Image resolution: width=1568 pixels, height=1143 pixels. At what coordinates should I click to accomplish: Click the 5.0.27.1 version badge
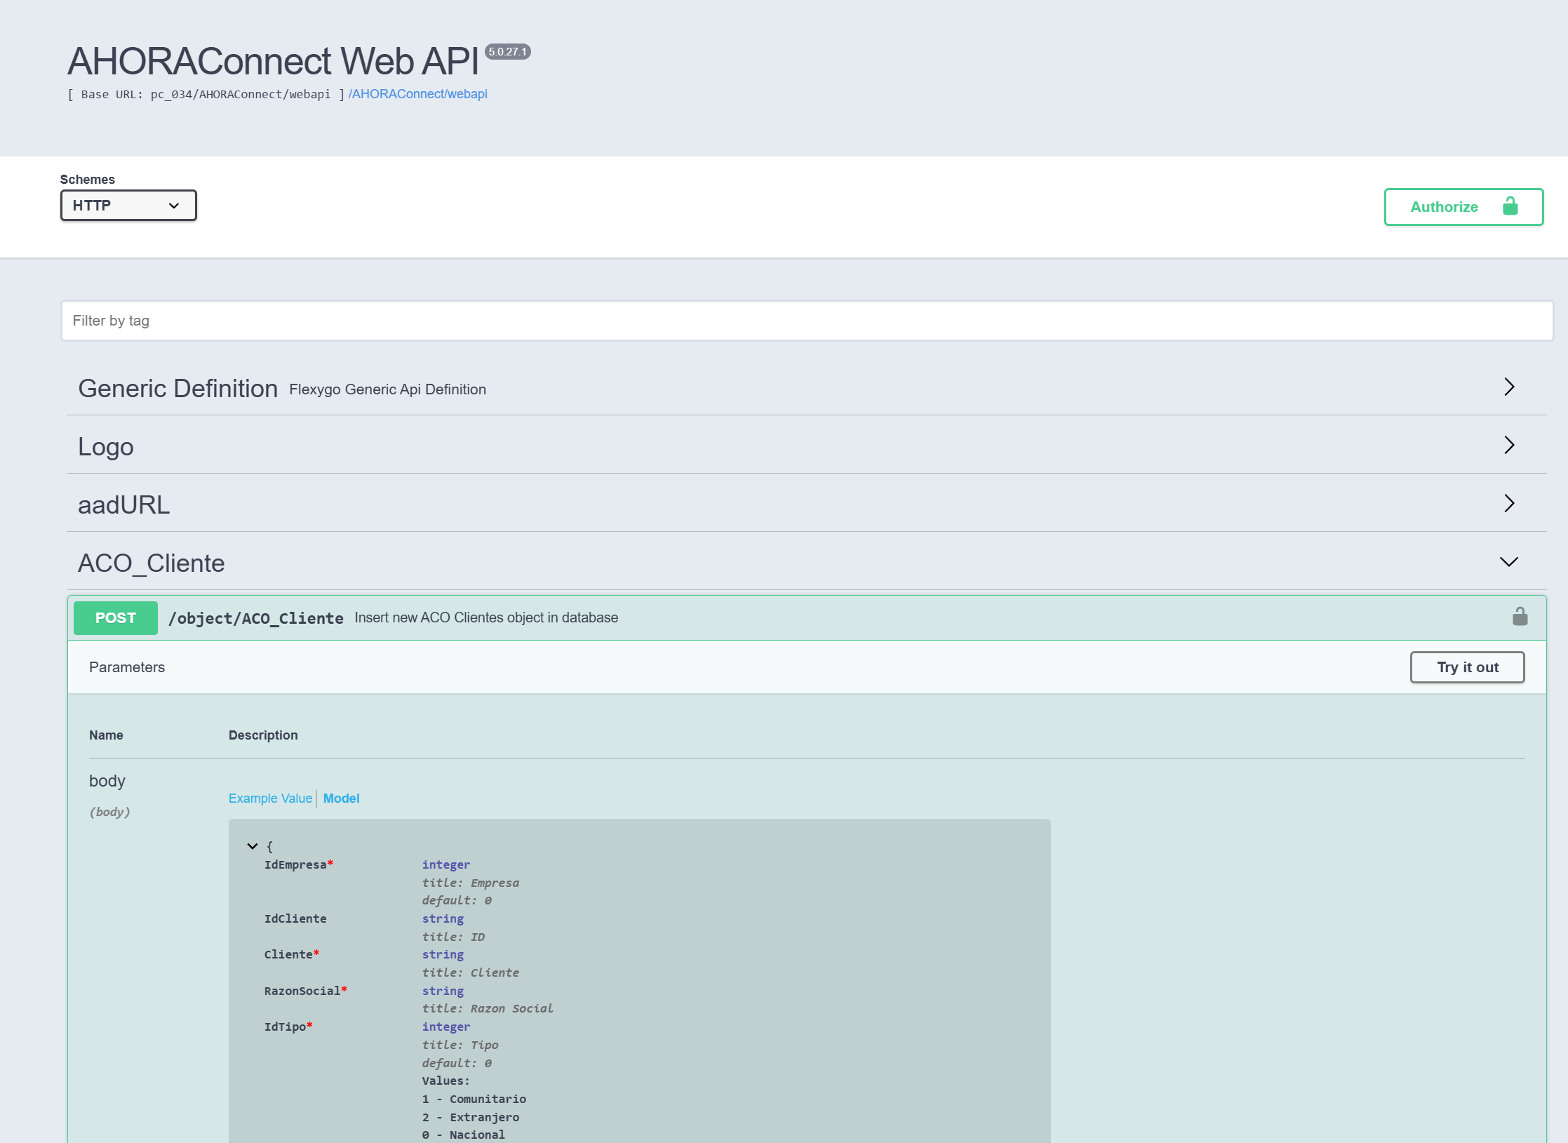pos(507,52)
